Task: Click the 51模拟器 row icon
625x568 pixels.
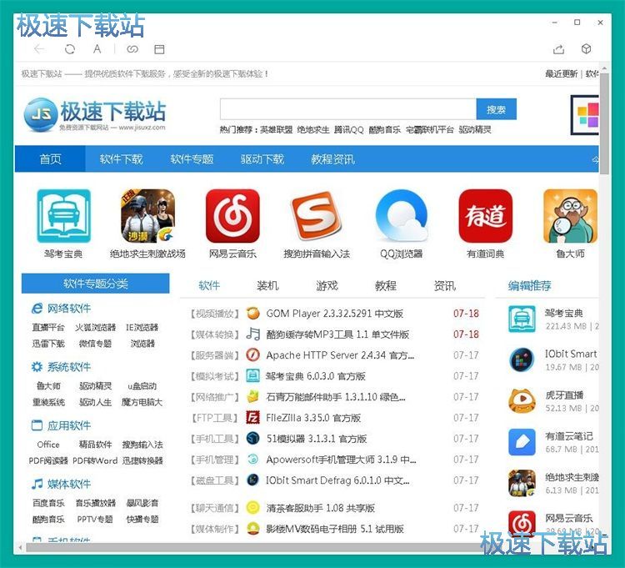Action: (252, 439)
